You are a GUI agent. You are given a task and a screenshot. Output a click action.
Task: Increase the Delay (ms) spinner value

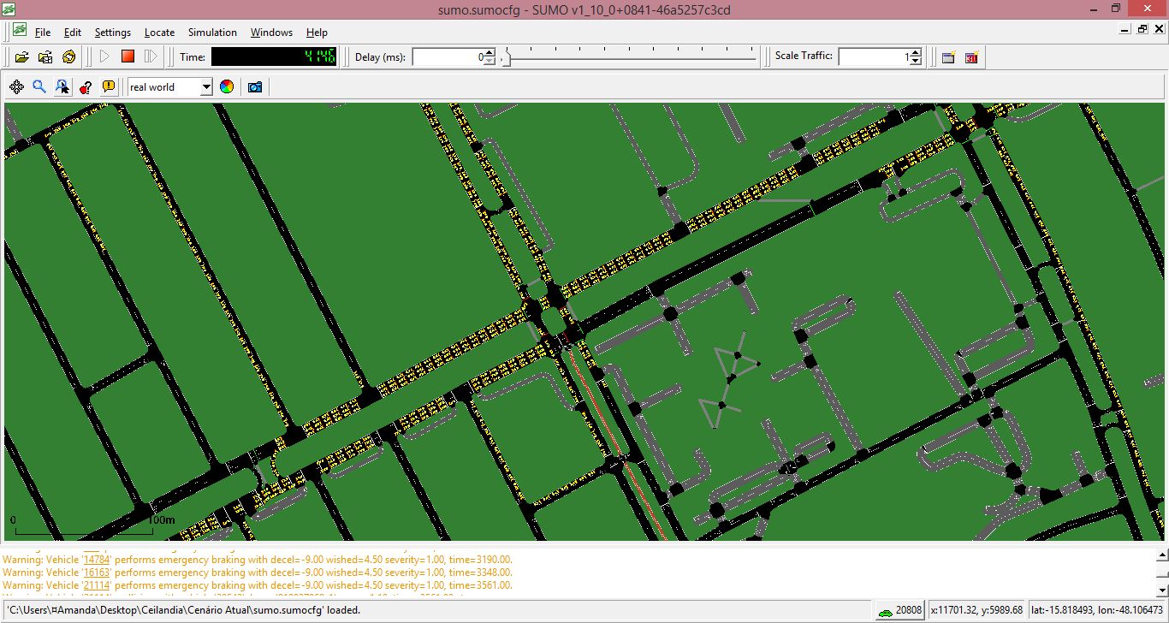[490, 53]
